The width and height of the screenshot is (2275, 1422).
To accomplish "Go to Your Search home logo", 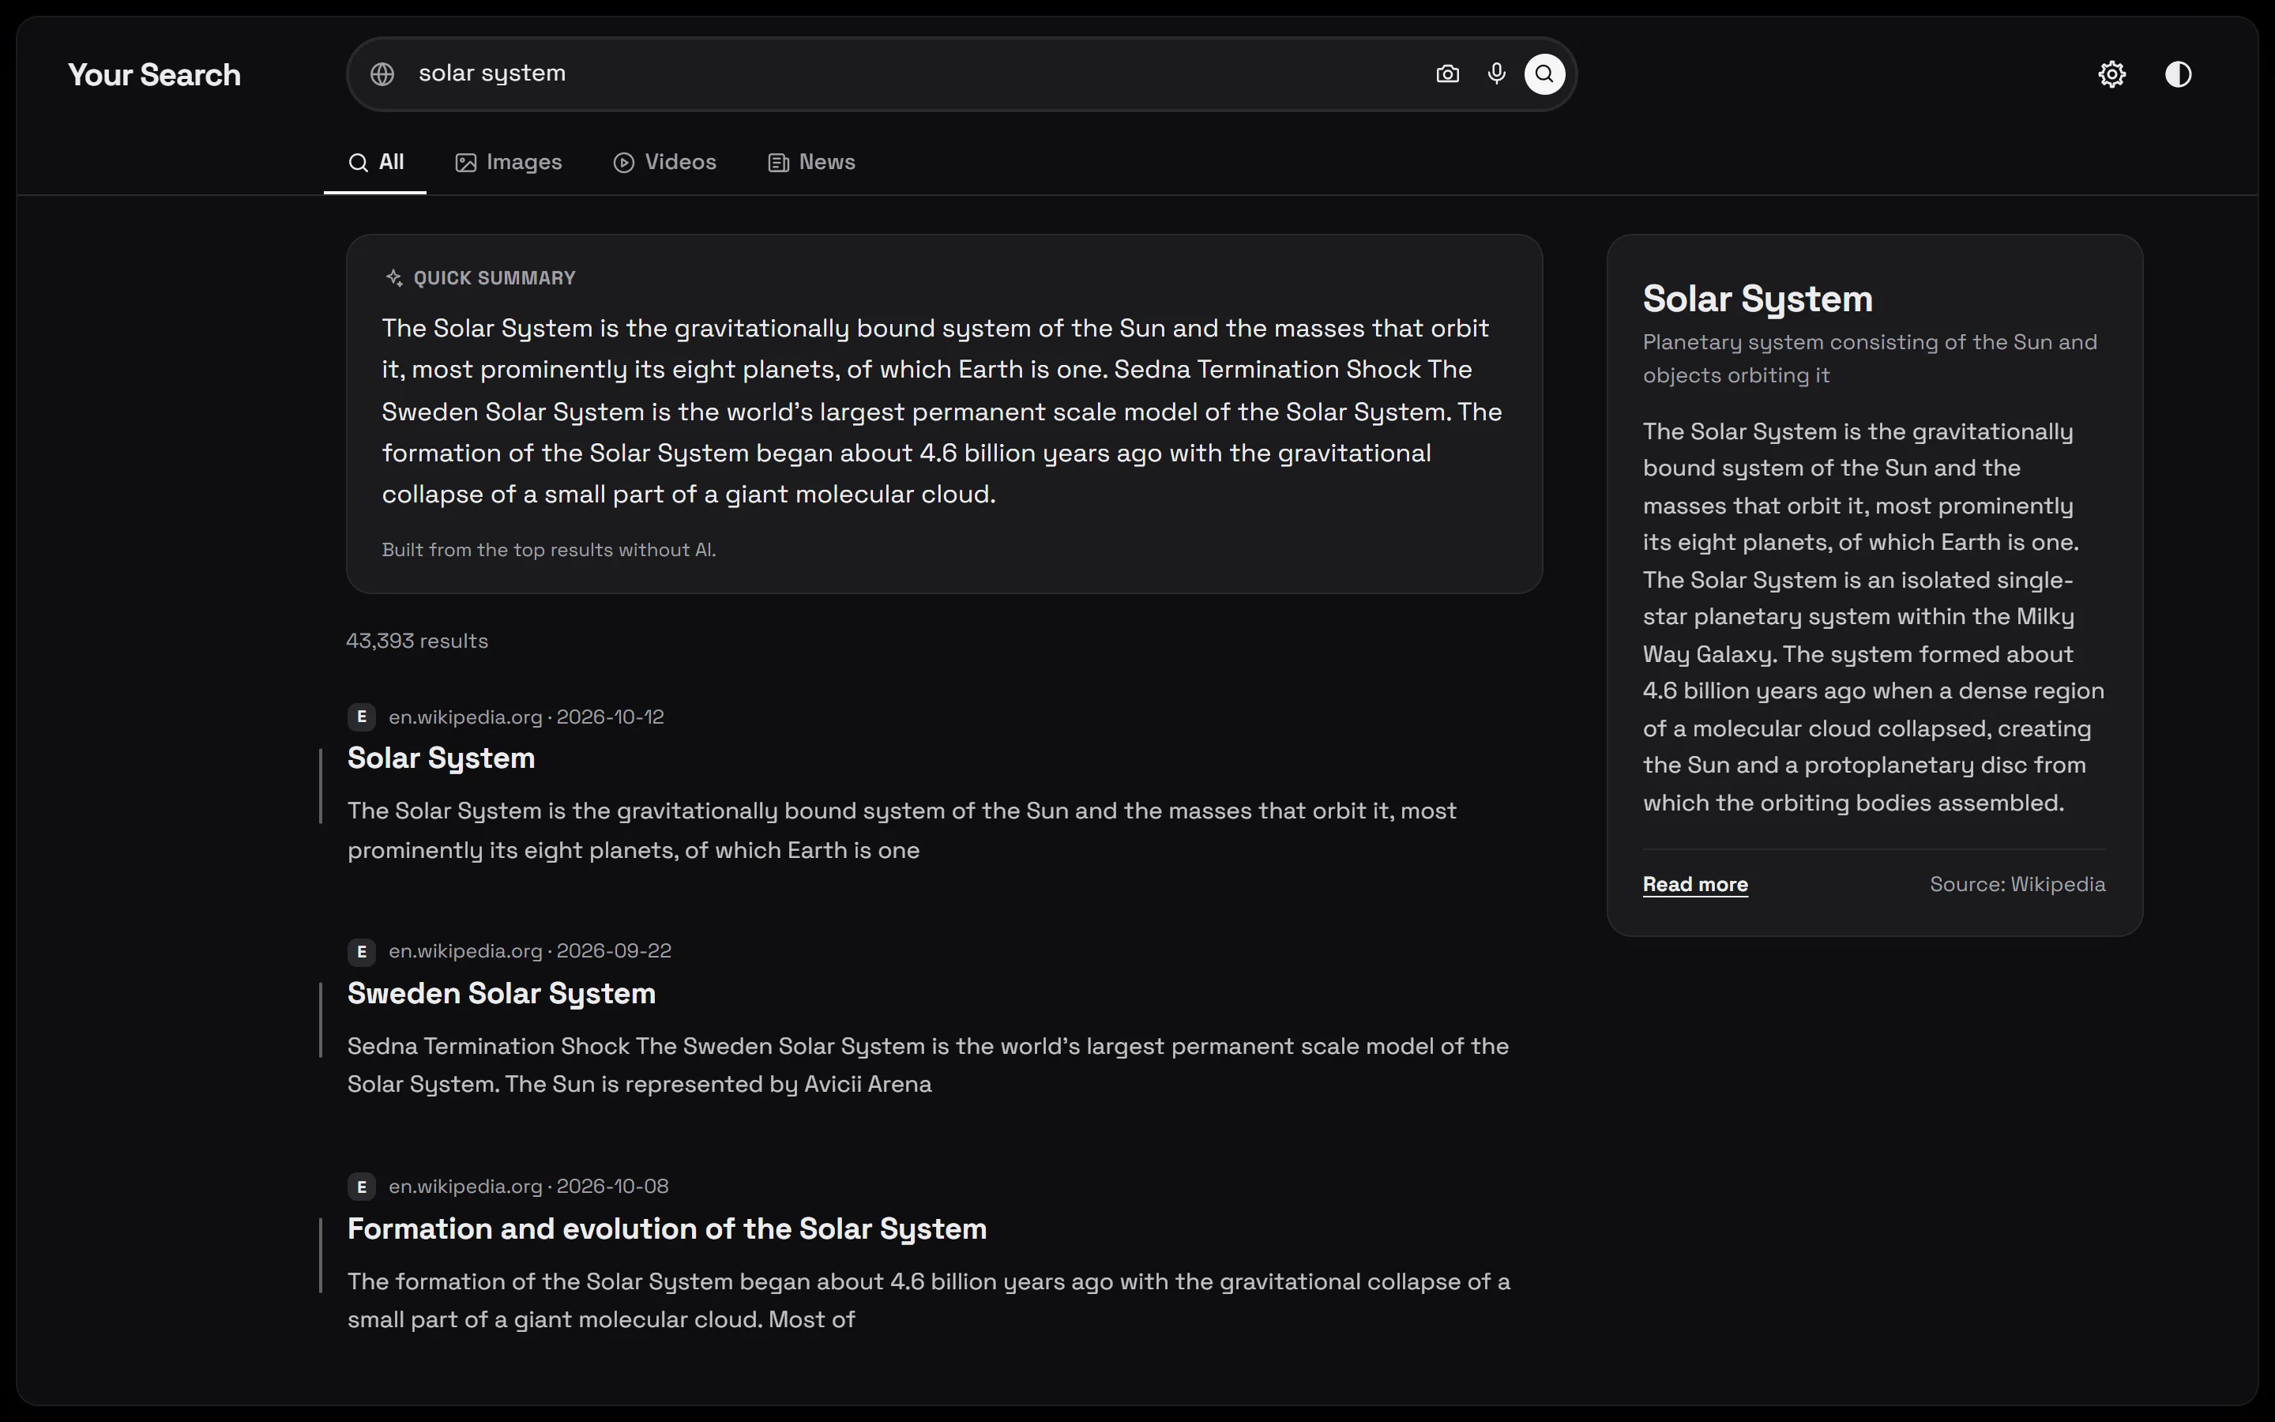I will pos(154,75).
